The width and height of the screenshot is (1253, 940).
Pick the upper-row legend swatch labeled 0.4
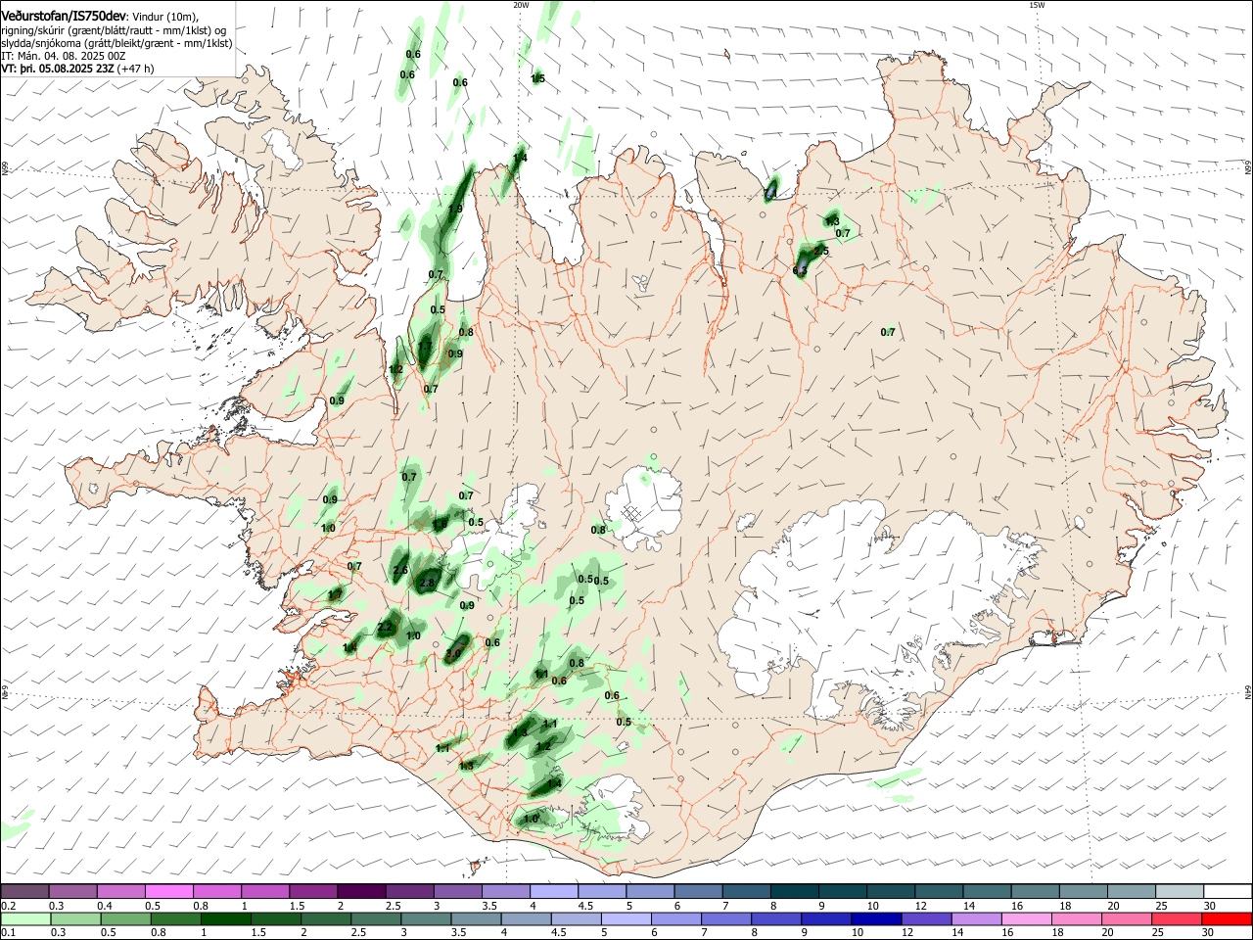(x=120, y=891)
